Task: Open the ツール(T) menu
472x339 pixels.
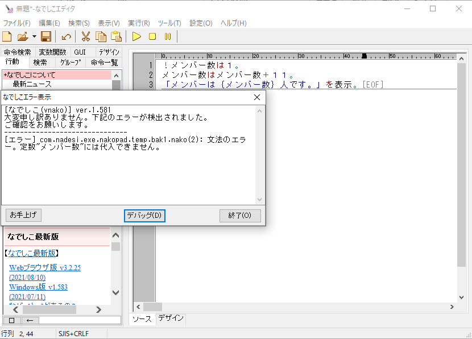Action: (169, 23)
